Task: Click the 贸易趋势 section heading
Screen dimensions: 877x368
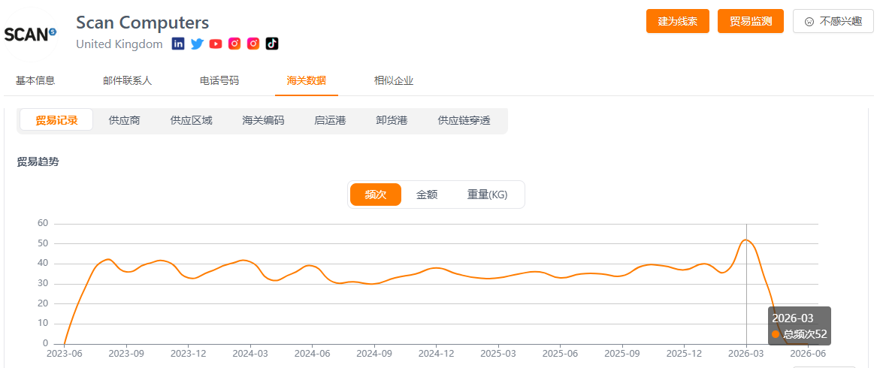Action: tap(38, 162)
